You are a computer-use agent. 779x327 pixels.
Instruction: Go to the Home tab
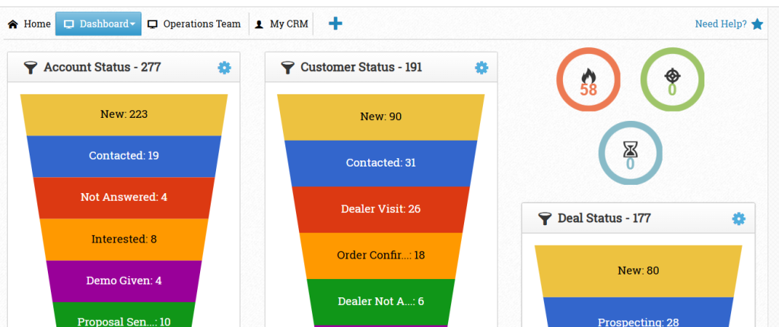coord(30,24)
